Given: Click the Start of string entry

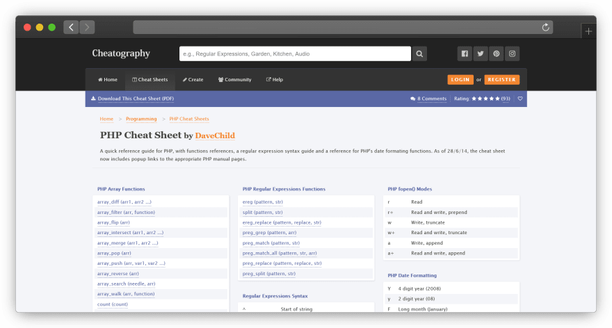Looking at the screenshot, I should [x=297, y=309].
